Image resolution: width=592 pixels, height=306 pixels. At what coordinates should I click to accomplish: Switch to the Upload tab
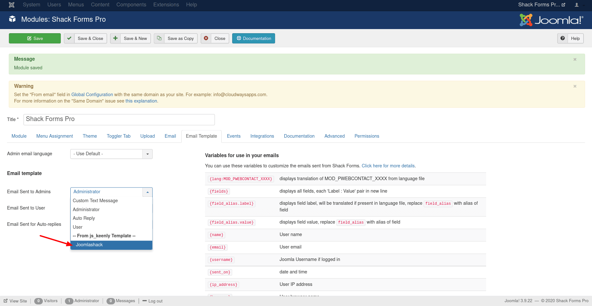147,136
